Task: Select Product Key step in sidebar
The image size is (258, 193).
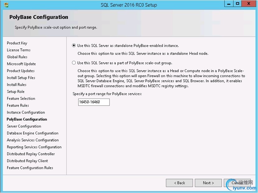Action: coord(17,43)
